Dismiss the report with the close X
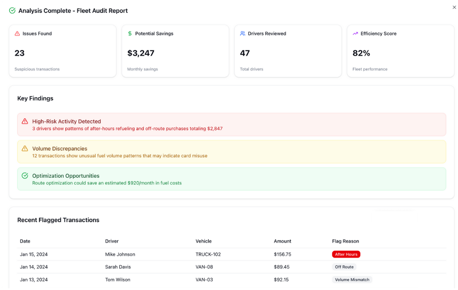The height and width of the screenshot is (290, 458). tap(454, 7)
